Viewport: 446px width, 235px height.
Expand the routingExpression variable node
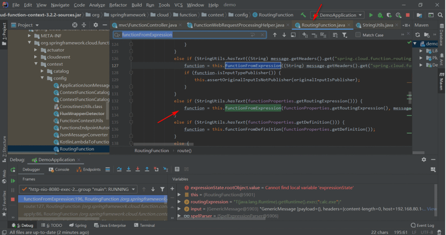click(x=179, y=202)
